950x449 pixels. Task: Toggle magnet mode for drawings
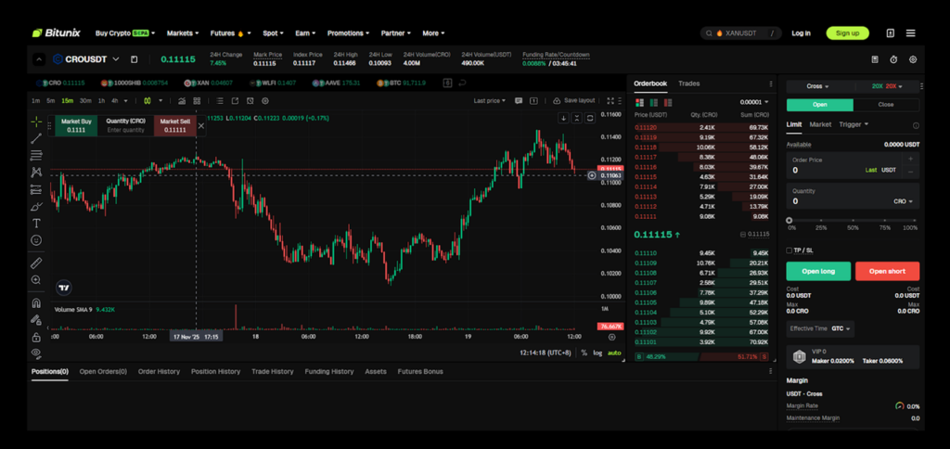pos(36,303)
